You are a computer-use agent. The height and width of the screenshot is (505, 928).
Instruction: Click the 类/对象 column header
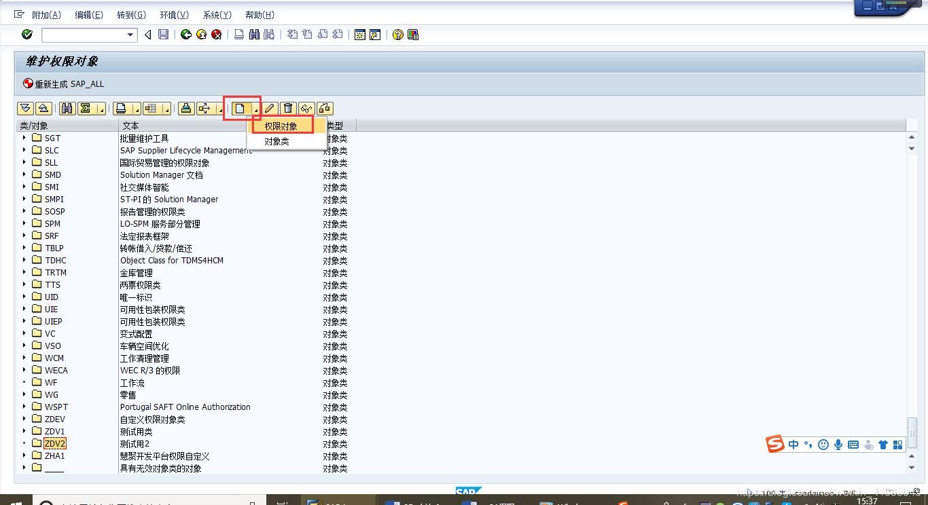pyautogui.click(x=67, y=126)
